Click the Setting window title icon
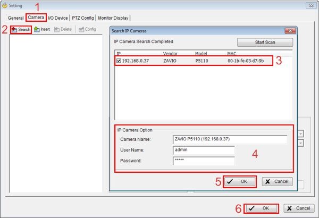The height and width of the screenshot is (218, 319). click(x=5, y=5)
